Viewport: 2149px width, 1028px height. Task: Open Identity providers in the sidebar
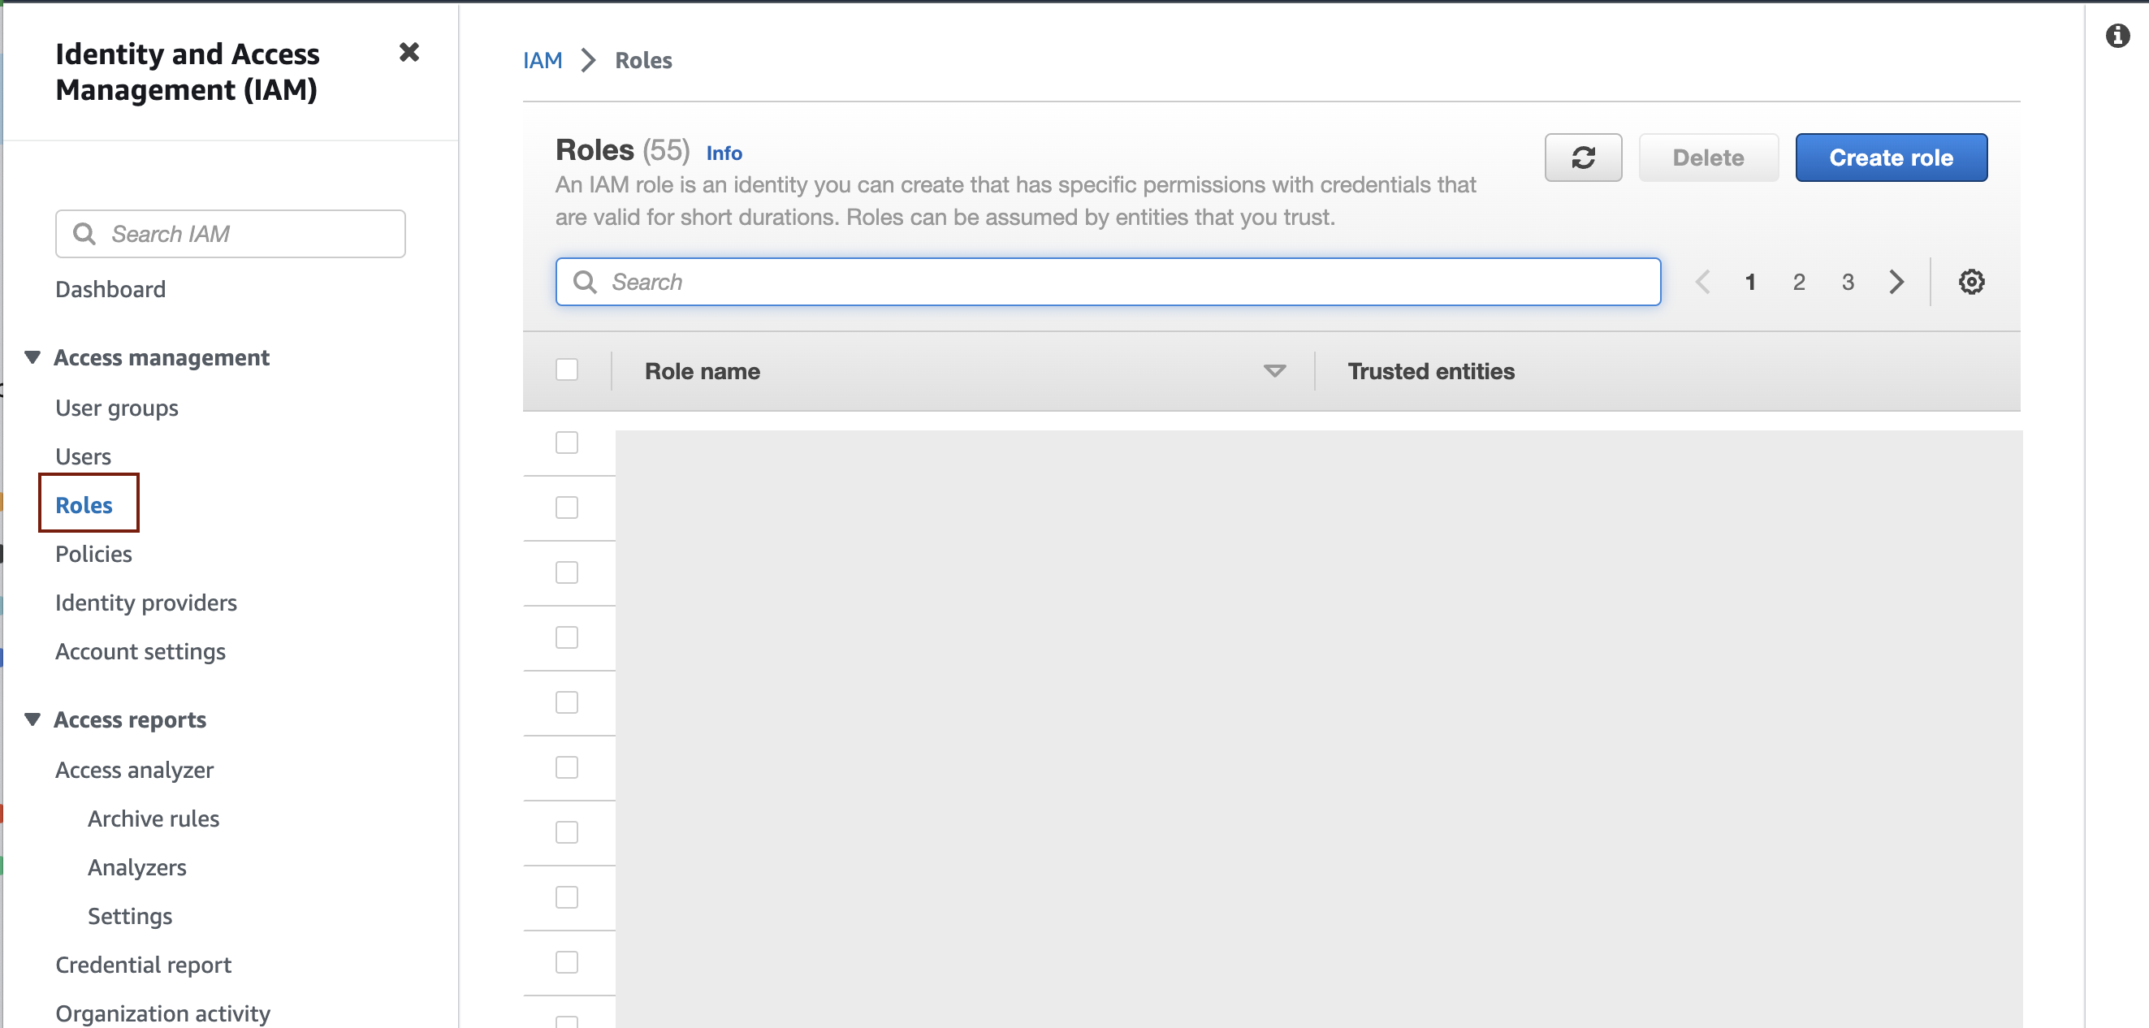click(146, 602)
